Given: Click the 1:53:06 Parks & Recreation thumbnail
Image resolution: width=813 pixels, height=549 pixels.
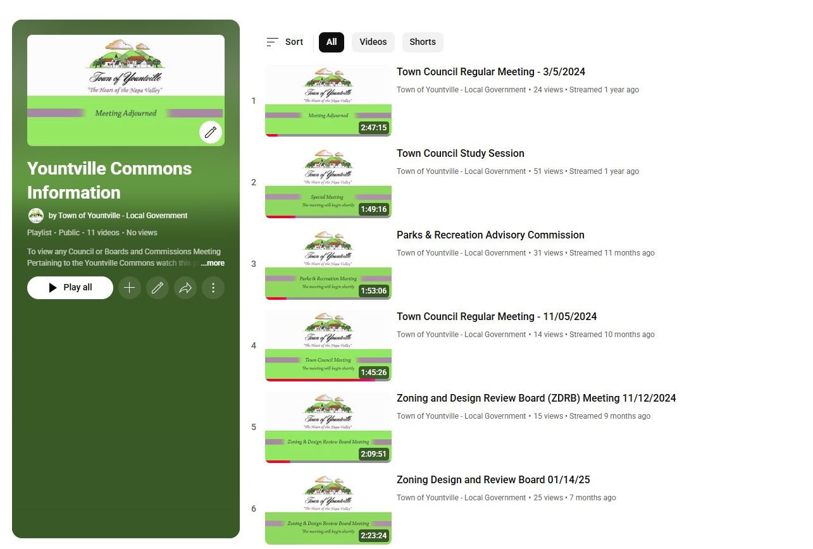Looking at the screenshot, I should click(328, 264).
